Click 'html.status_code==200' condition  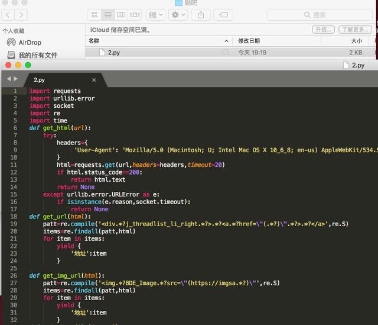(103, 172)
